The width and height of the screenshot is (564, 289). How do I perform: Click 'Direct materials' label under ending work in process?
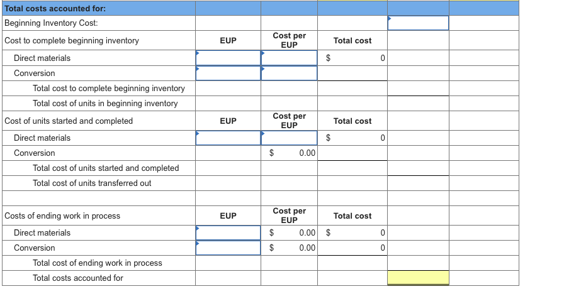point(42,232)
